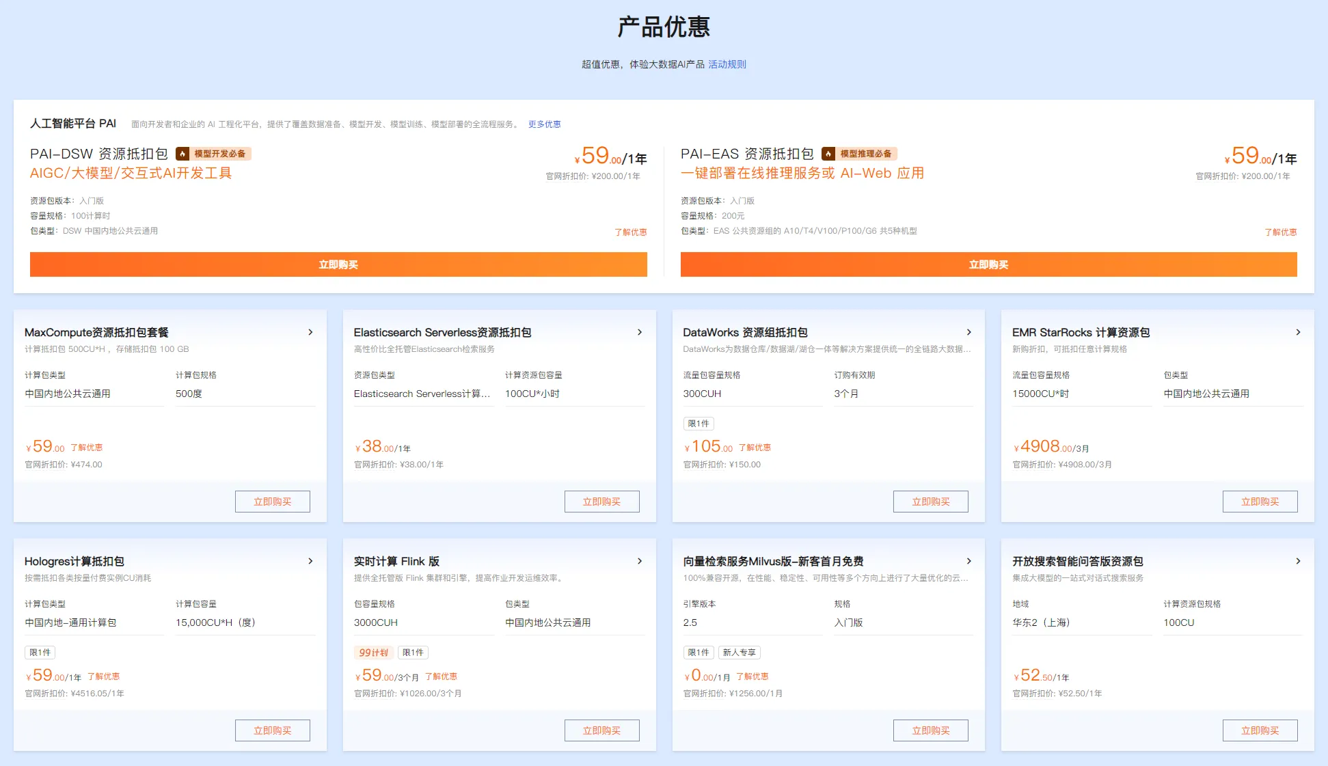The height and width of the screenshot is (766, 1328).
Task: Select 中国内地-通用计算包 in Hologres card
Action: [70, 623]
